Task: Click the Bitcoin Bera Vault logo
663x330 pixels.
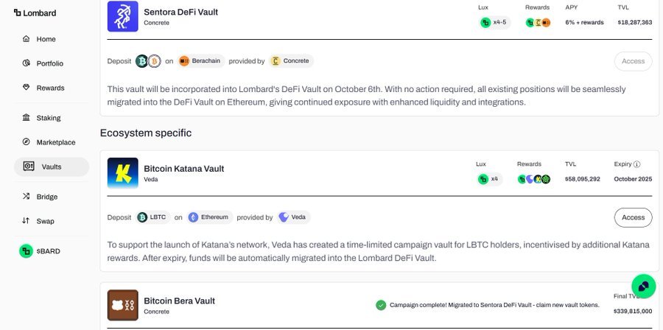Action: click(x=122, y=305)
